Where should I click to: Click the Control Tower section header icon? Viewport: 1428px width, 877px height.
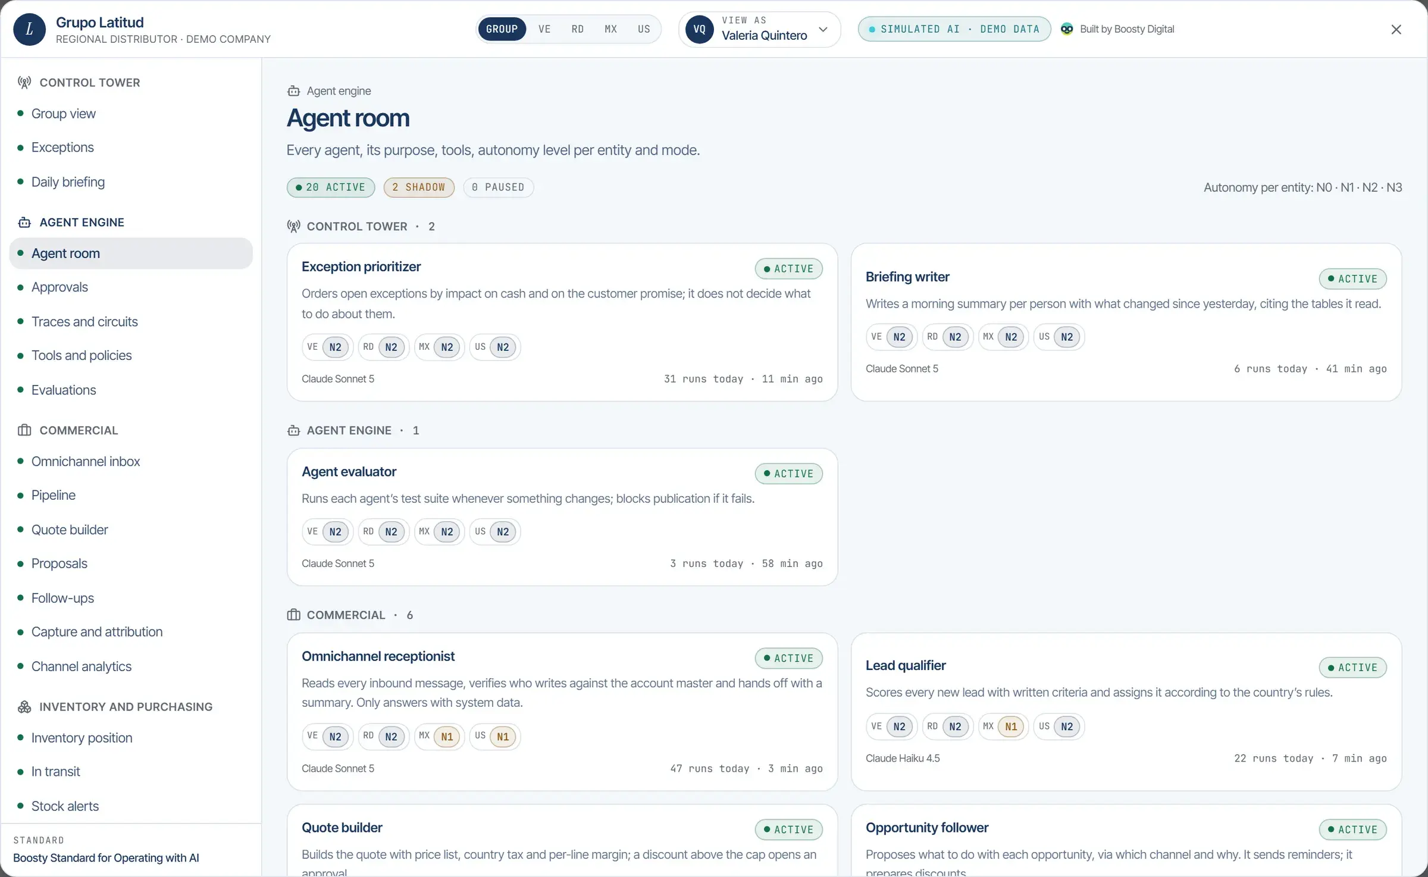[x=293, y=227]
